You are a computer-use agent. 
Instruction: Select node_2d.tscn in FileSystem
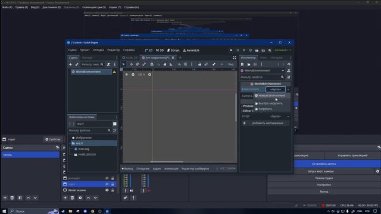point(87,155)
